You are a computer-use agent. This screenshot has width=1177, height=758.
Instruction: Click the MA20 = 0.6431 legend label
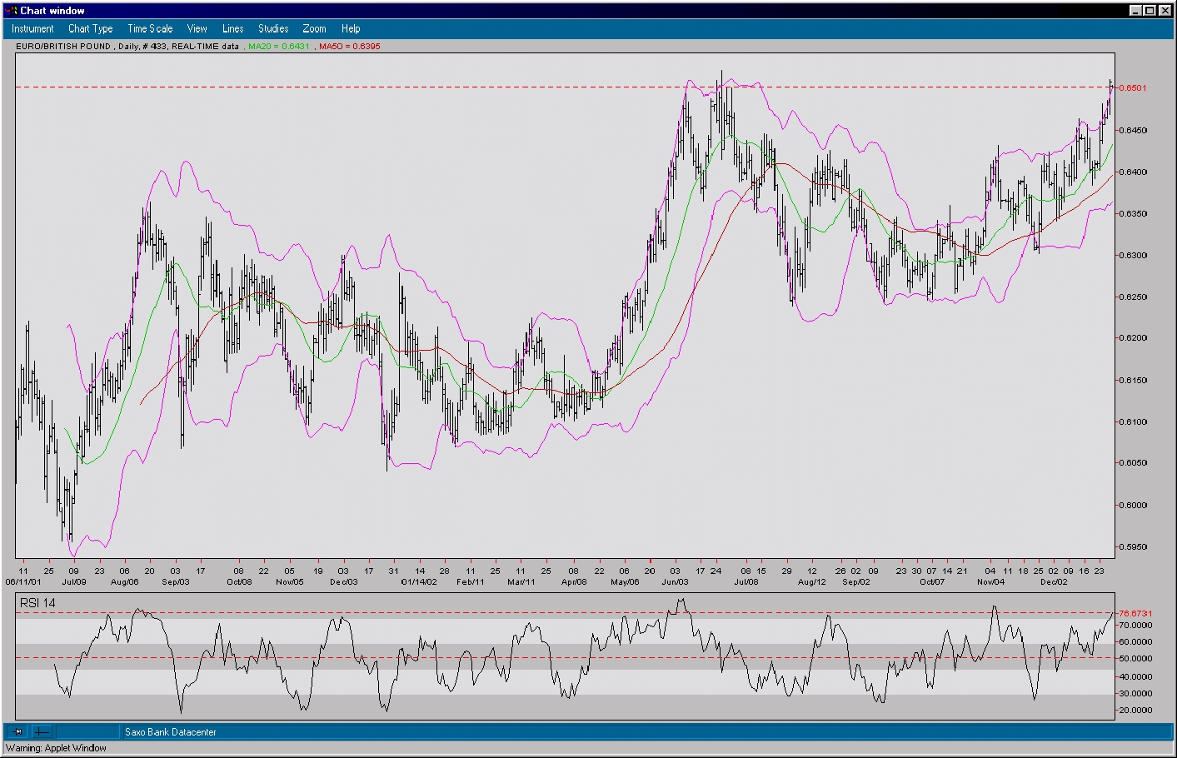[x=278, y=47]
